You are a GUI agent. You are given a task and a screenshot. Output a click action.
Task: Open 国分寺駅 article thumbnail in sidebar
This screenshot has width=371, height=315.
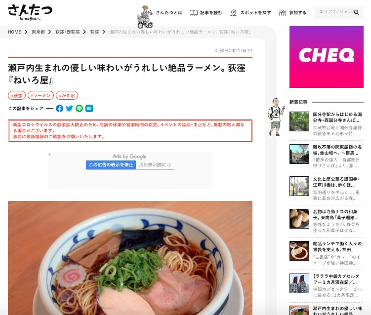pyautogui.click(x=299, y=121)
